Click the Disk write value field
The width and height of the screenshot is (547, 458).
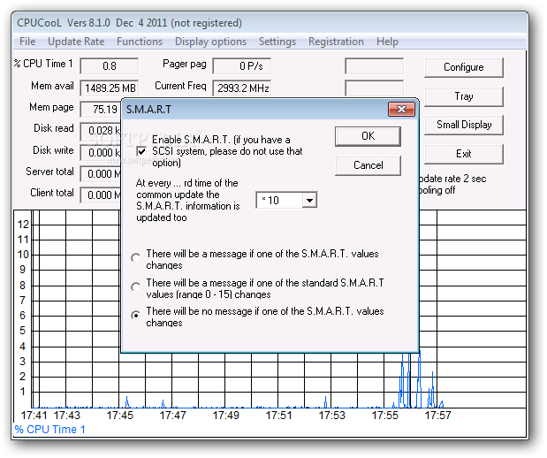[x=101, y=153]
